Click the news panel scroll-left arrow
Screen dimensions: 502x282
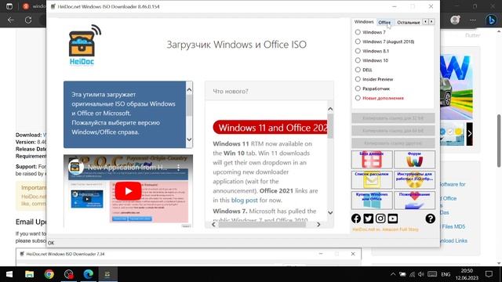pos(214,225)
